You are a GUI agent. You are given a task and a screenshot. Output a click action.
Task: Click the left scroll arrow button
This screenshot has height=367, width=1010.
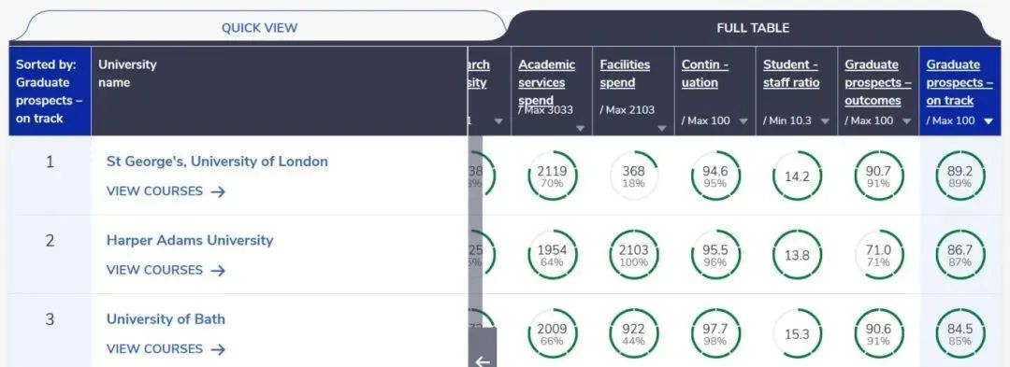(x=483, y=347)
